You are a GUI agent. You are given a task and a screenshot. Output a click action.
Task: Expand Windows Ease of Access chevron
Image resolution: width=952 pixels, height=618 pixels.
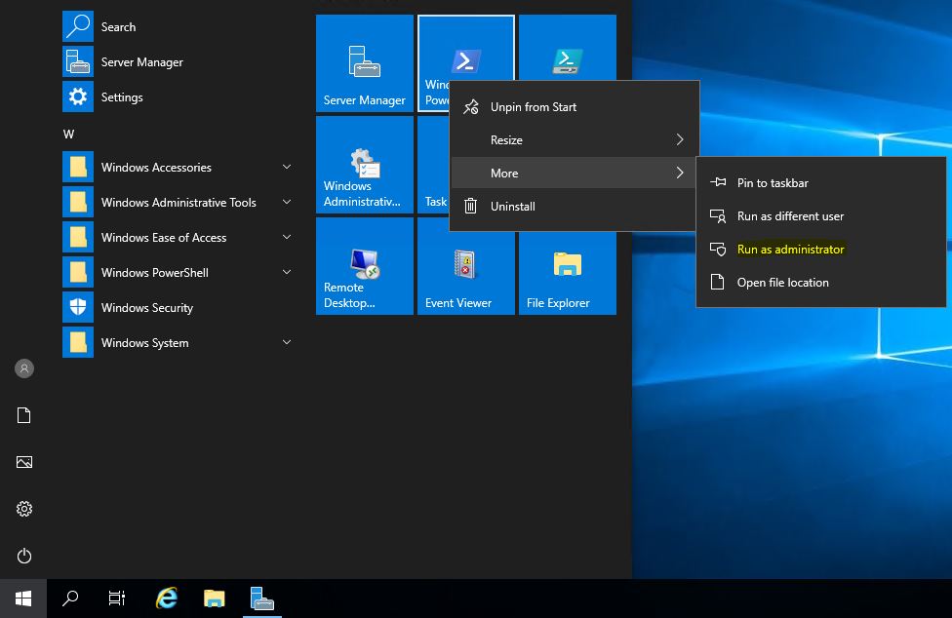tap(287, 237)
